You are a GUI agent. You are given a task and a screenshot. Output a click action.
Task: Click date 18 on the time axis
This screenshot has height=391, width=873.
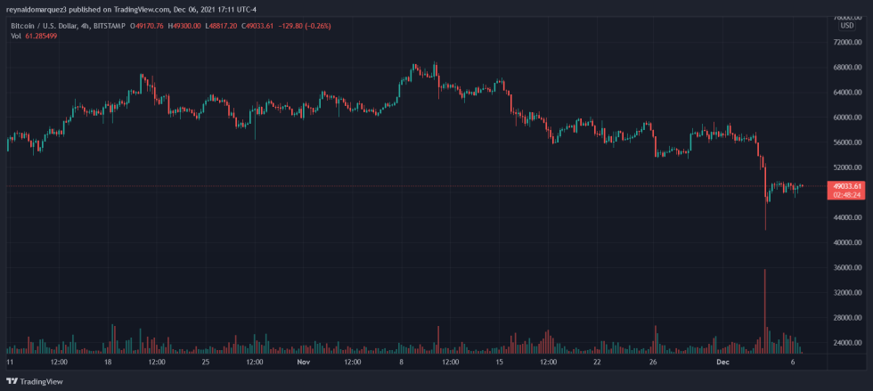pyautogui.click(x=108, y=363)
